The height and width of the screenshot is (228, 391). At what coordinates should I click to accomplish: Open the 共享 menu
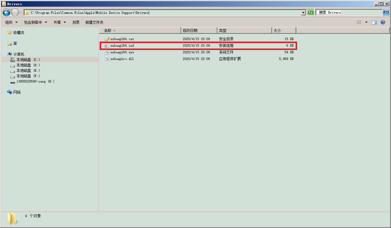60,22
